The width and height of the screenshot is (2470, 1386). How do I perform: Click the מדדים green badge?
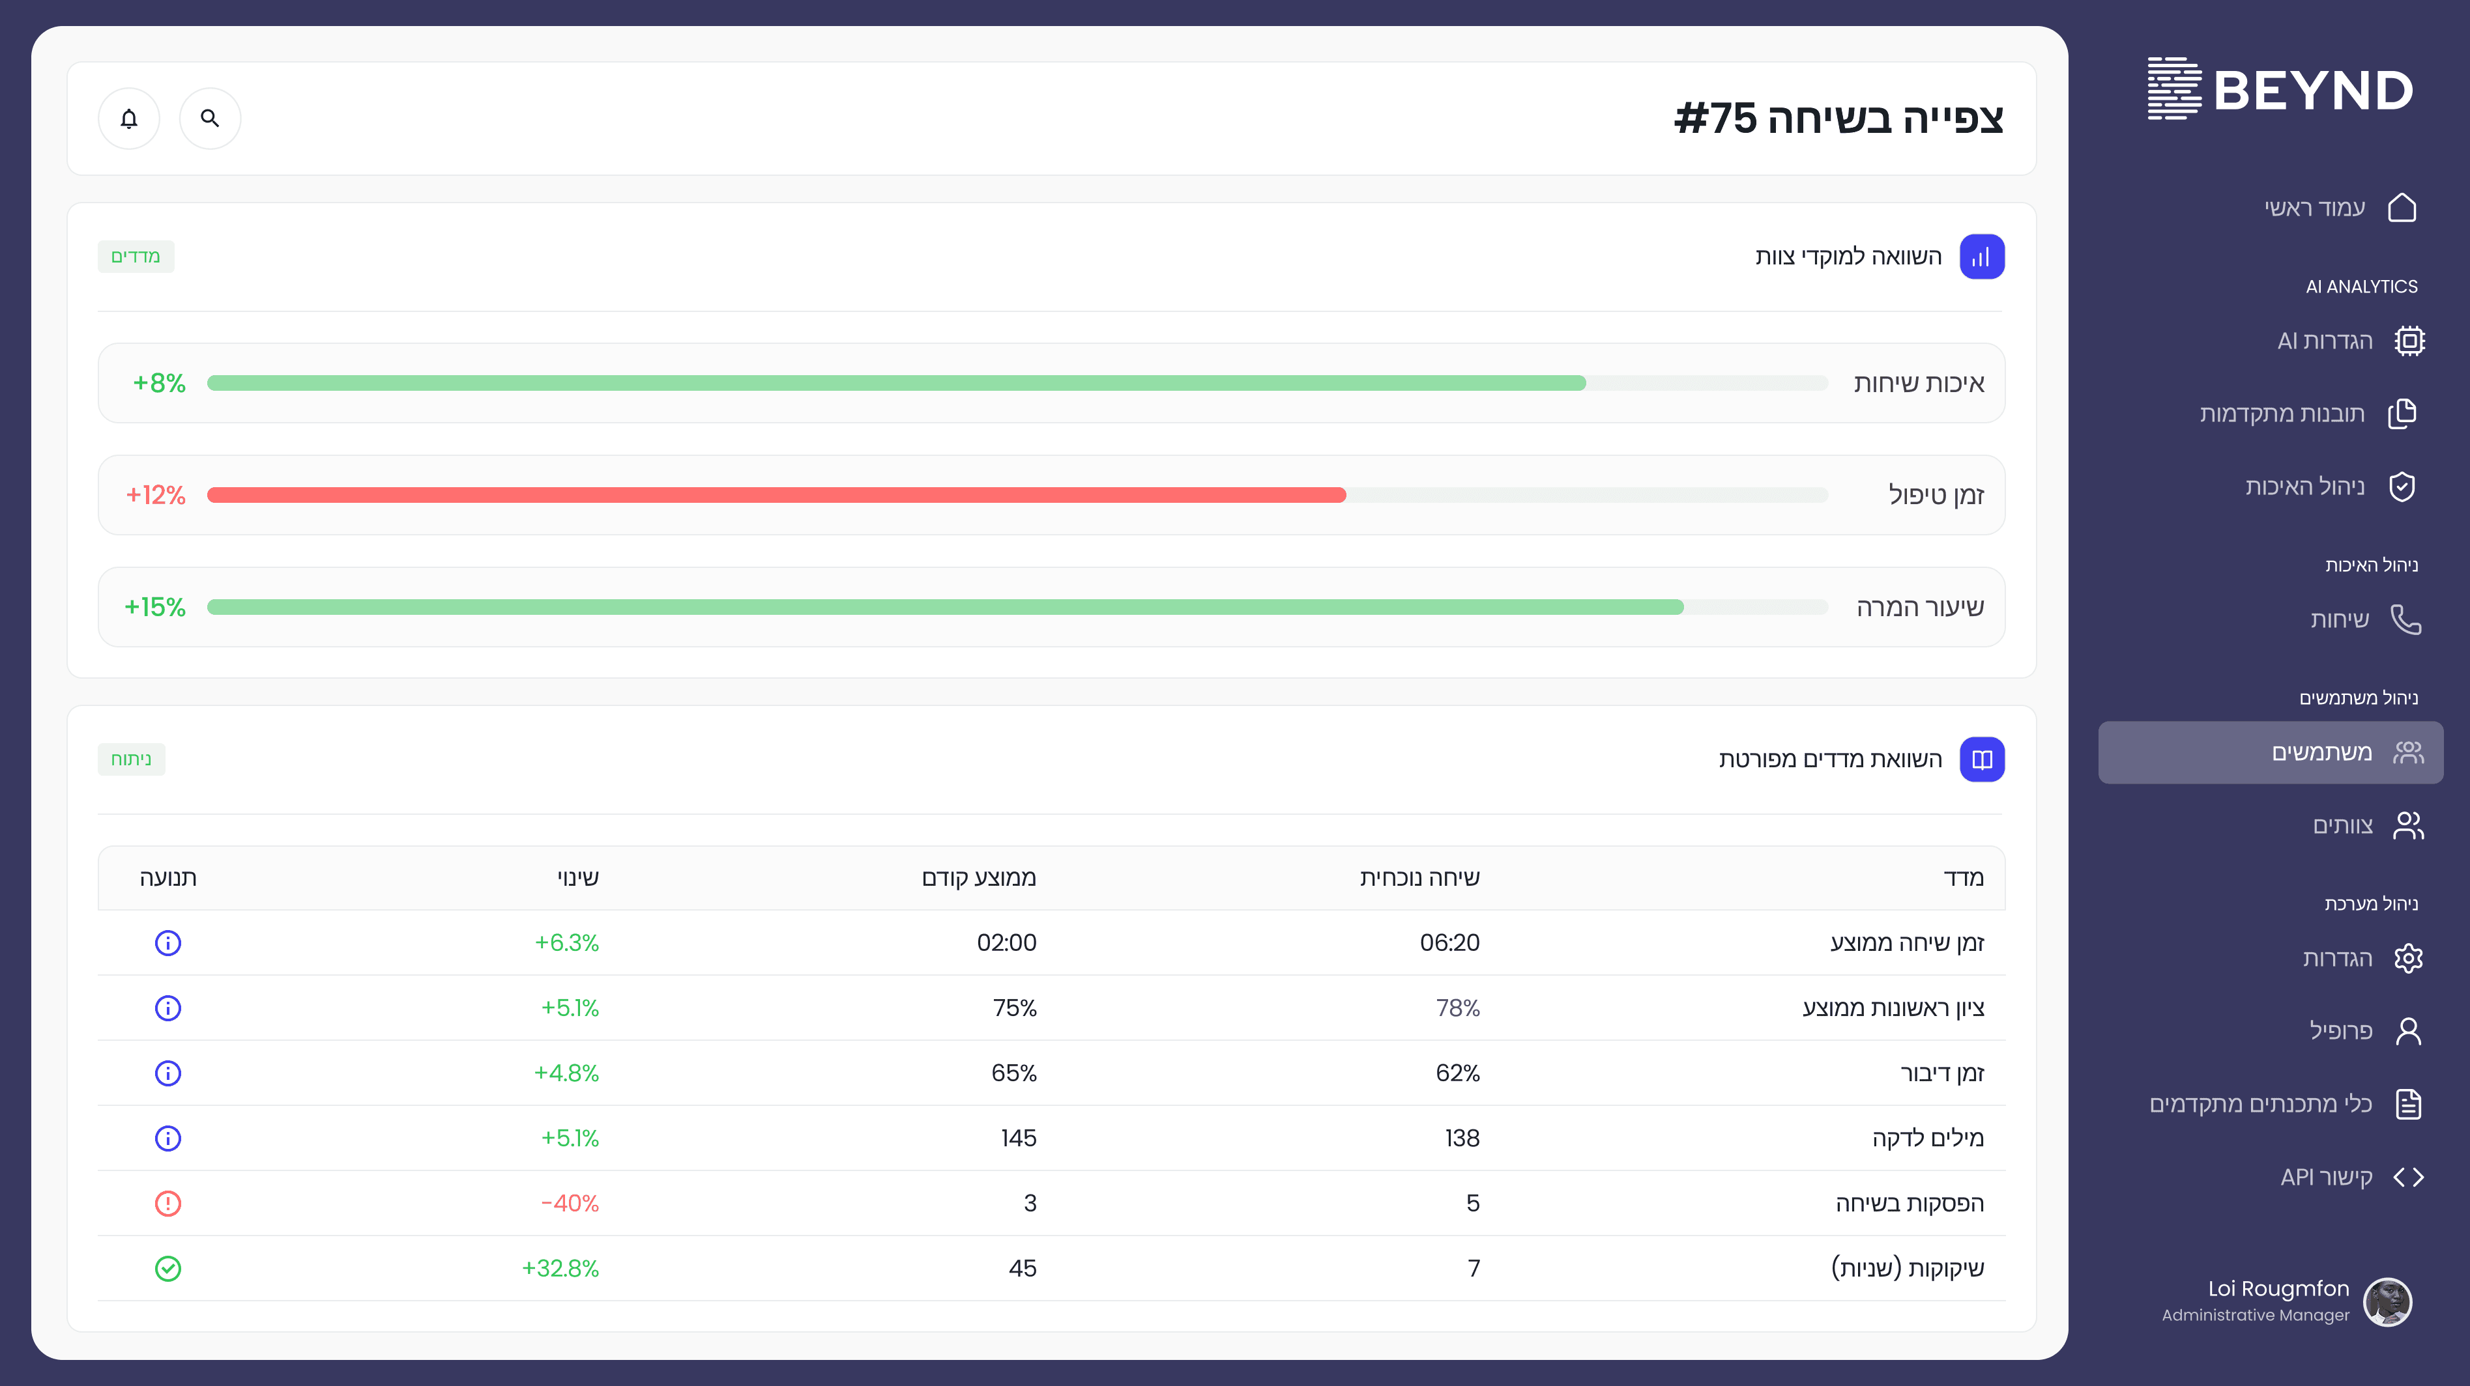pyautogui.click(x=135, y=256)
